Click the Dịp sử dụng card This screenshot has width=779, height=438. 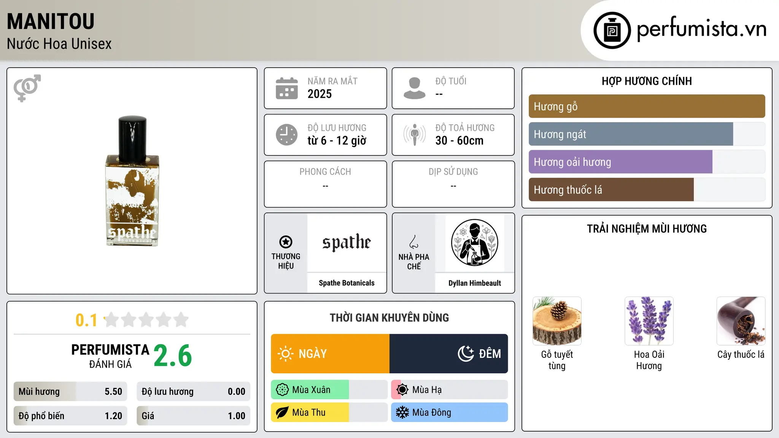click(453, 184)
